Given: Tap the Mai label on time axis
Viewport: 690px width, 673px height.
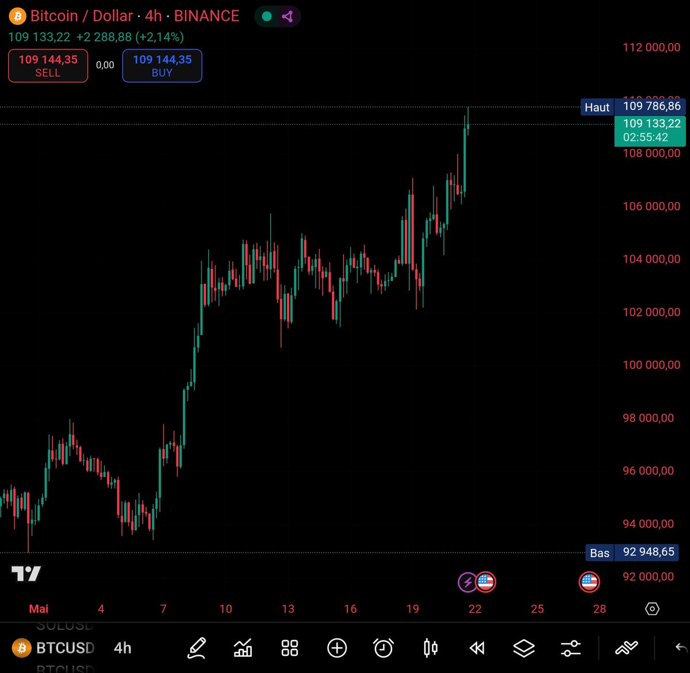Looking at the screenshot, I should point(39,609).
